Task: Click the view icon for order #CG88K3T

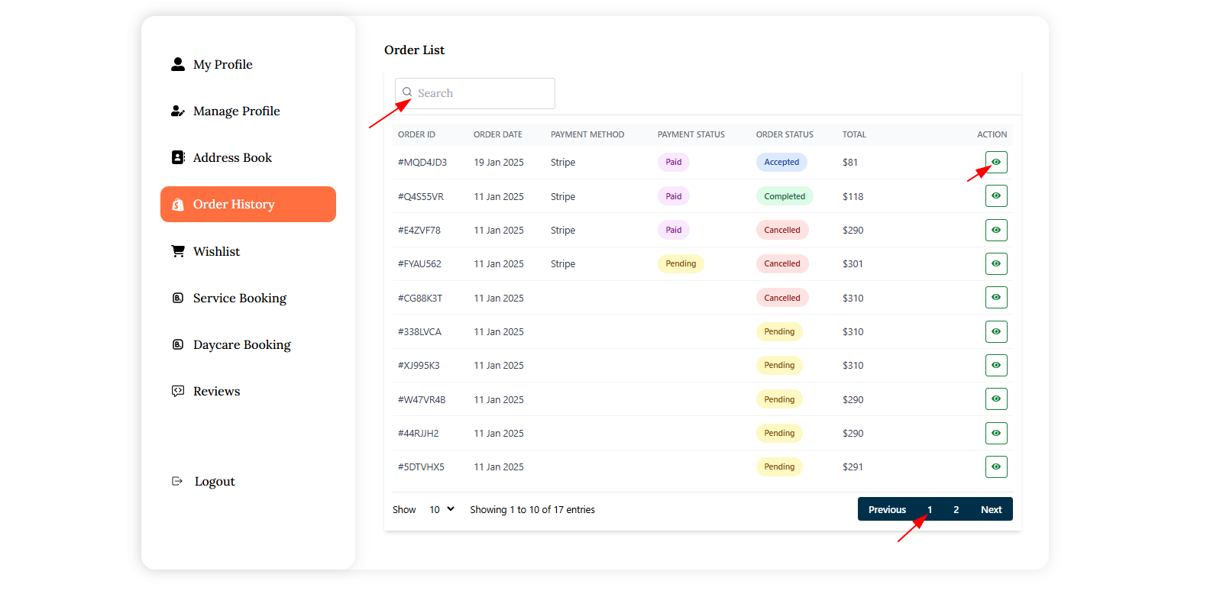Action: (x=996, y=298)
